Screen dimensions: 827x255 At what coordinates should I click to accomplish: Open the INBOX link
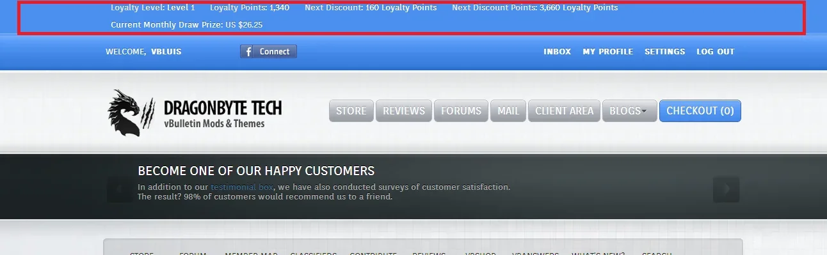(557, 52)
